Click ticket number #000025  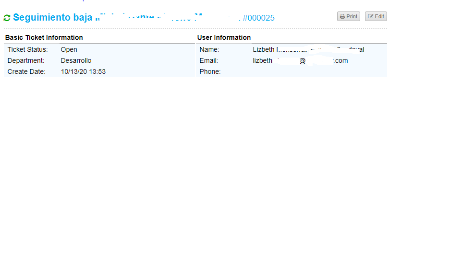(258, 18)
